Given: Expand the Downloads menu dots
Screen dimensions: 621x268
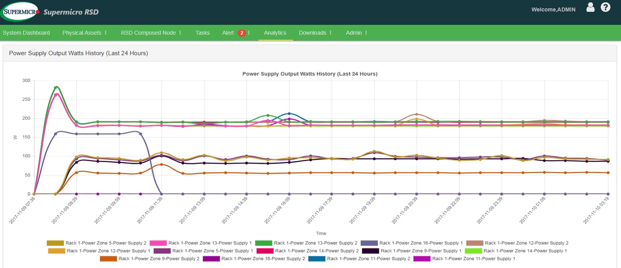Looking at the screenshot, I should pyautogui.click(x=331, y=33).
